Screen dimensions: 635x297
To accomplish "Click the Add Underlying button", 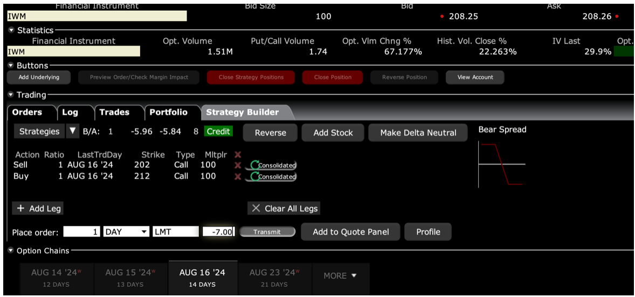I will (39, 77).
